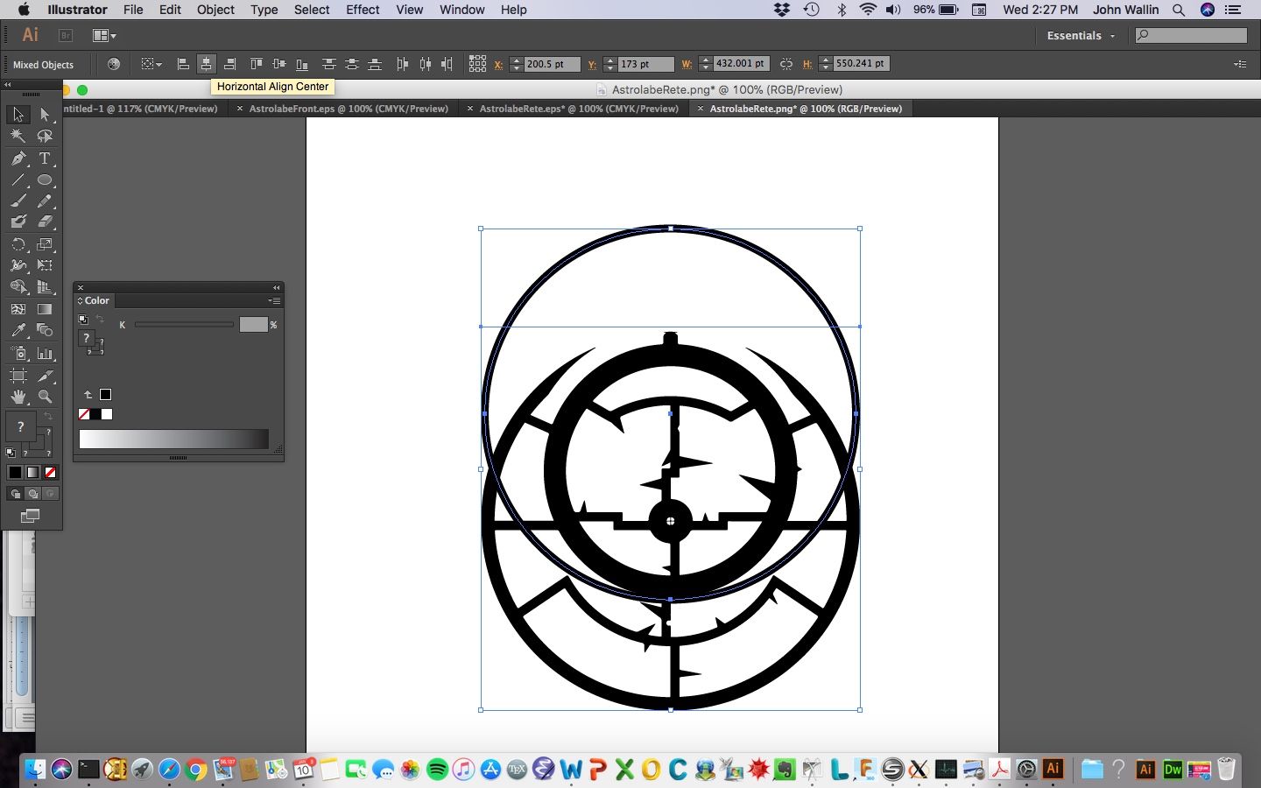Click Horizontal Align Right button

coord(229,64)
